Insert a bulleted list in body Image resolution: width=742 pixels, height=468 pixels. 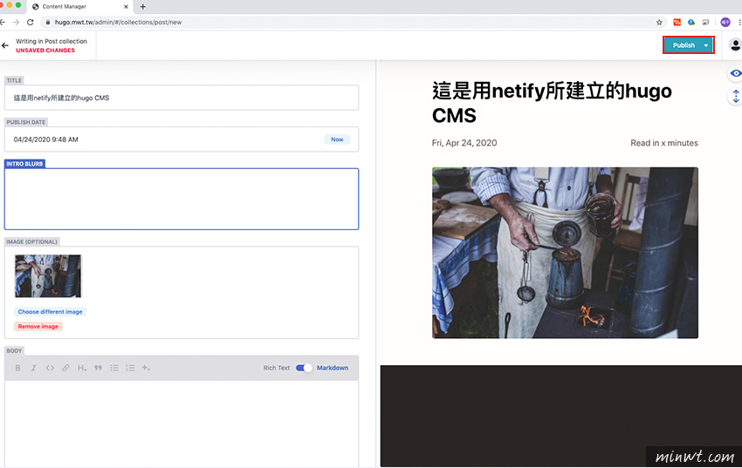[x=114, y=368]
